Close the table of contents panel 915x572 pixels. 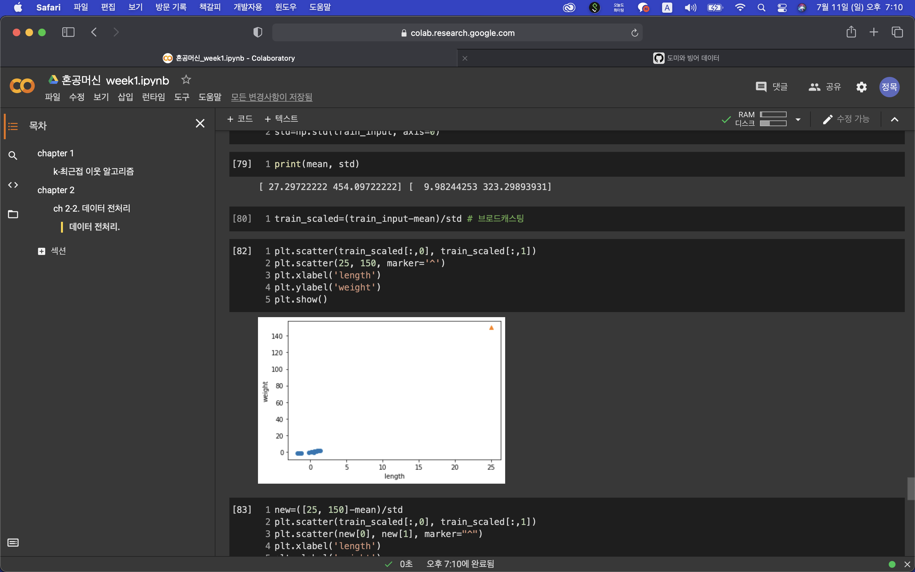(x=200, y=123)
